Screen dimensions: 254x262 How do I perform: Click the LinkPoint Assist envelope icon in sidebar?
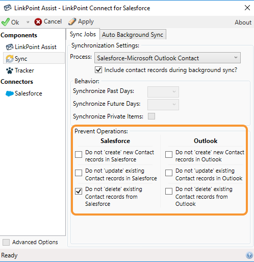point(10,47)
